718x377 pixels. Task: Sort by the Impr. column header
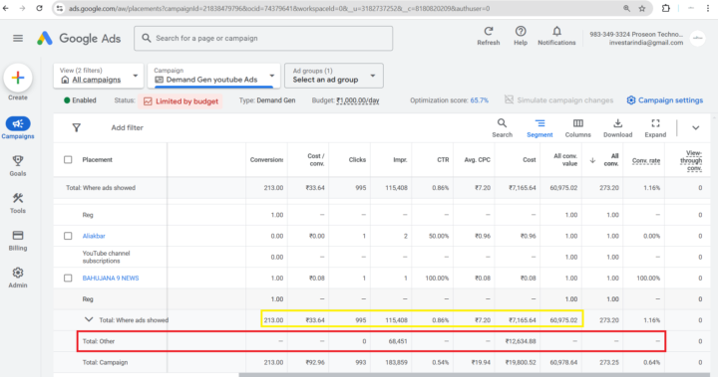400,160
